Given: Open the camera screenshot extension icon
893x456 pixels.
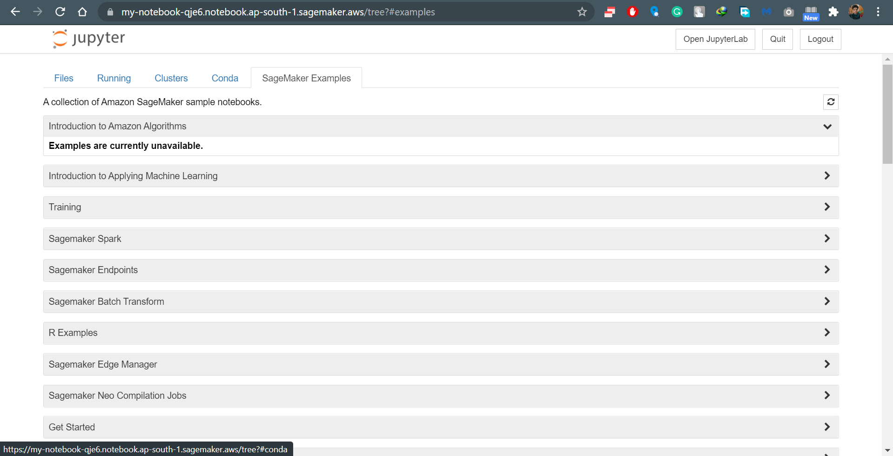Looking at the screenshot, I should [x=788, y=12].
